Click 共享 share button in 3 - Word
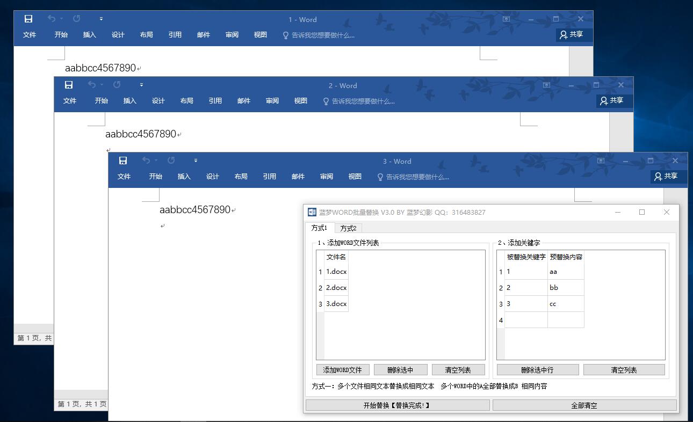This screenshot has width=693, height=422. [669, 177]
